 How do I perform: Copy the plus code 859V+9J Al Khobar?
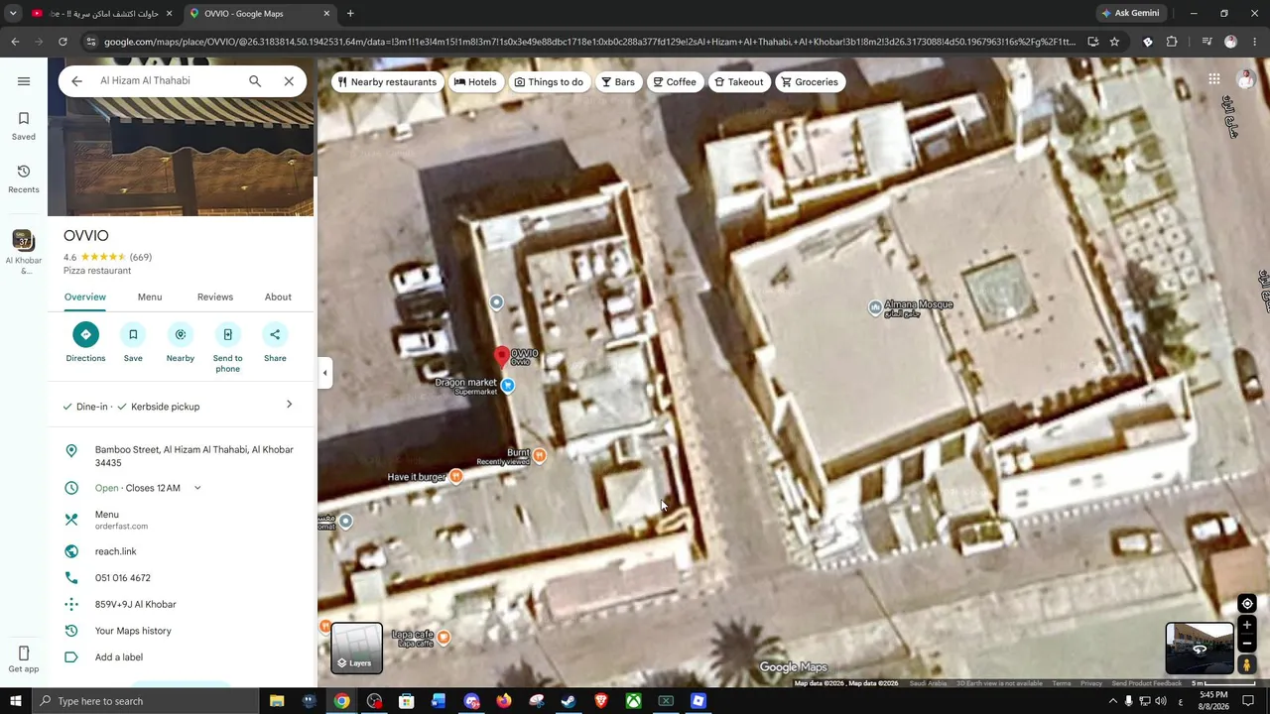(x=181, y=604)
